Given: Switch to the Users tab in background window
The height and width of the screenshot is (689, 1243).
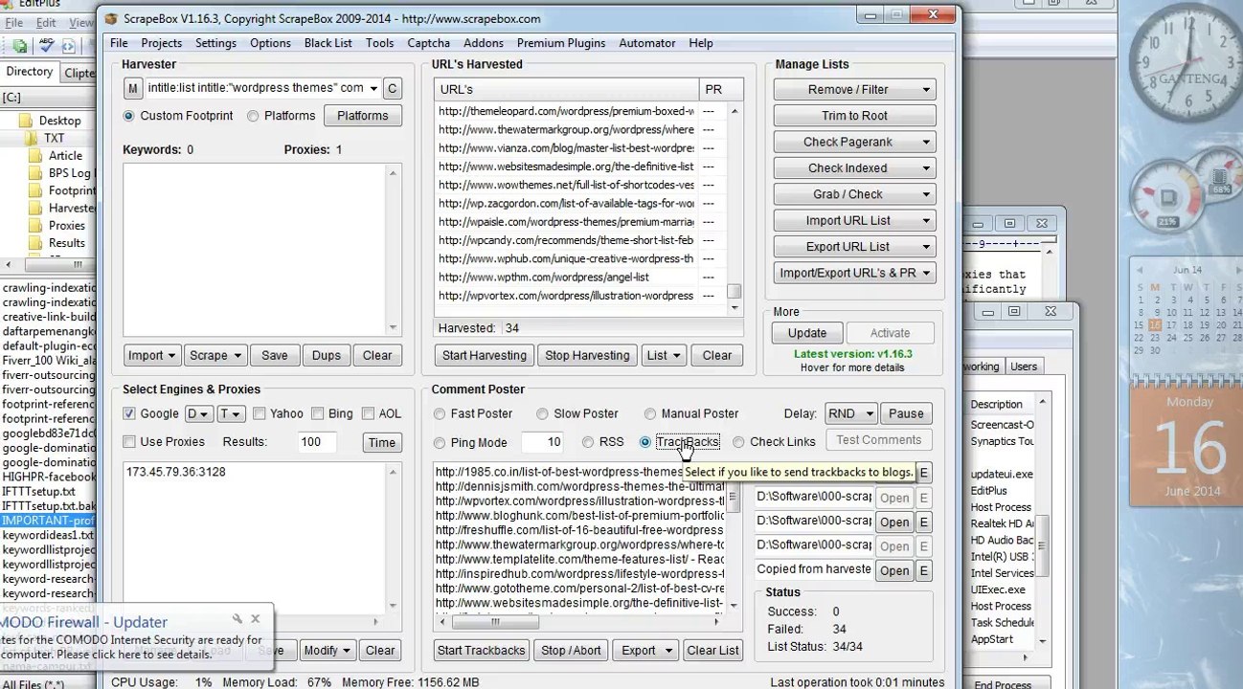Looking at the screenshot, I should click(1023, 367).
